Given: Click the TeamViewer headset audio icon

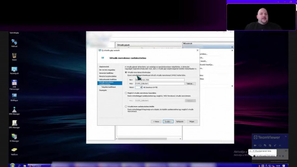Looking at the screenshot, I should (260, 145).
